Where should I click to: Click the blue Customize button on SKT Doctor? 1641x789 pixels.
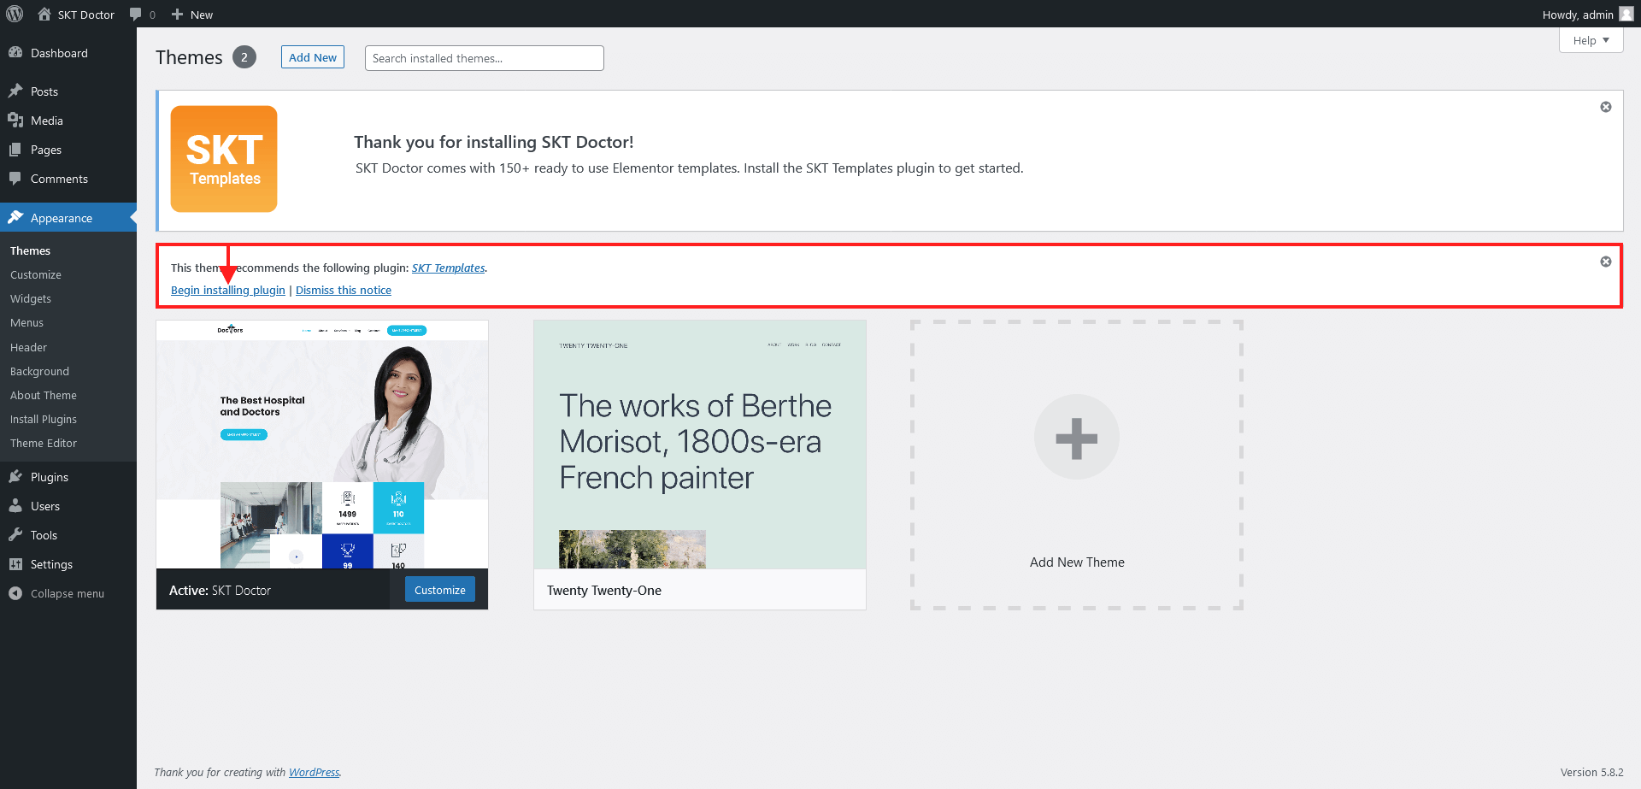pos(439,590)
